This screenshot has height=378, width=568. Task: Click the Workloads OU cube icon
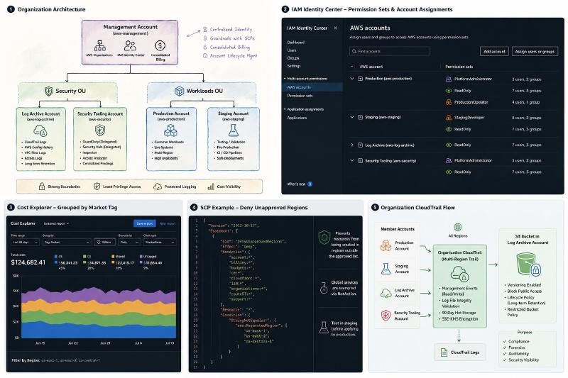tap(180, 91)
